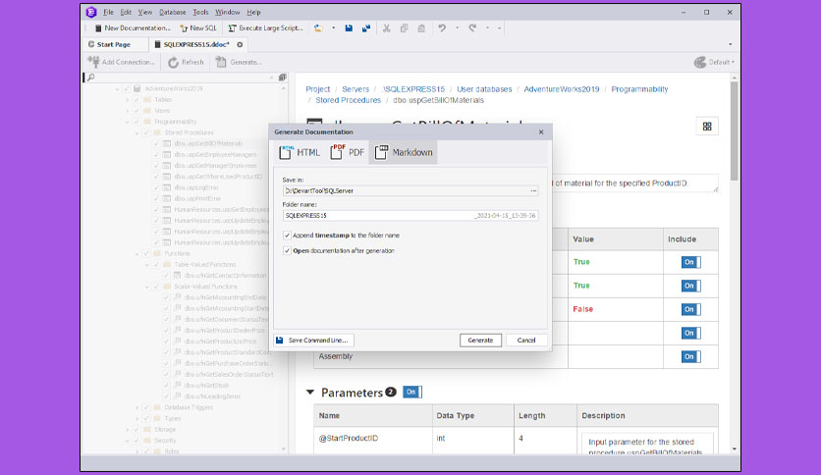The image size is (821, 475).
Task: Toggle the Parameters section On switch
Action: coord(412,392)
